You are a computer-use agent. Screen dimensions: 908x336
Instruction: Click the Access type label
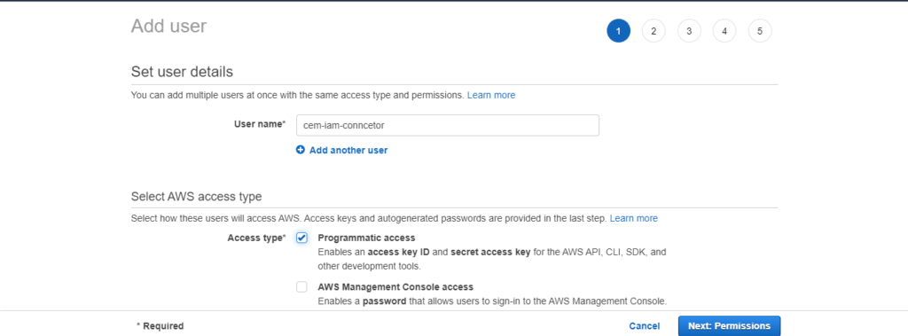point(256,238)
